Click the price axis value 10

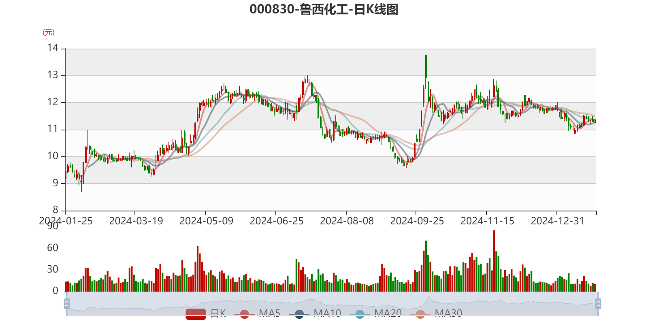(x=53, y=156)
